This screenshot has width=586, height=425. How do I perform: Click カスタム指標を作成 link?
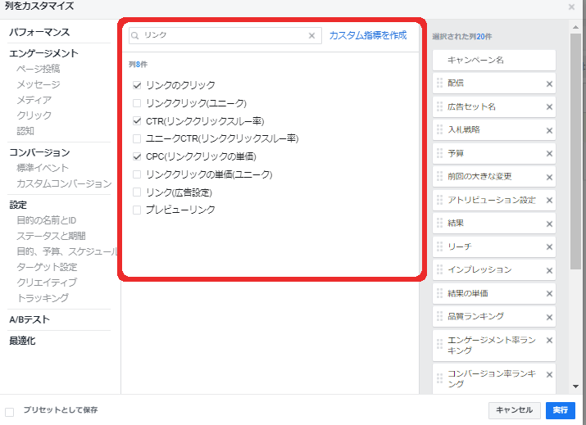tap(368, 35)
